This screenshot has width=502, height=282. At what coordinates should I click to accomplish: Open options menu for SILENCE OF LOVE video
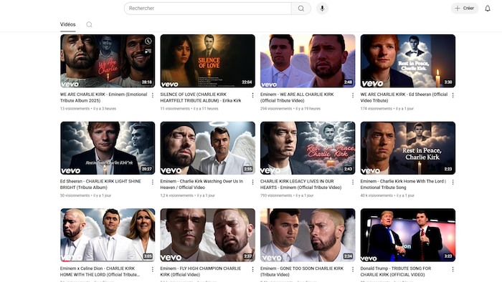pos(252,95)
